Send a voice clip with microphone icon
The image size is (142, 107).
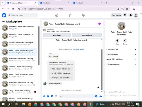coord(44,96)
